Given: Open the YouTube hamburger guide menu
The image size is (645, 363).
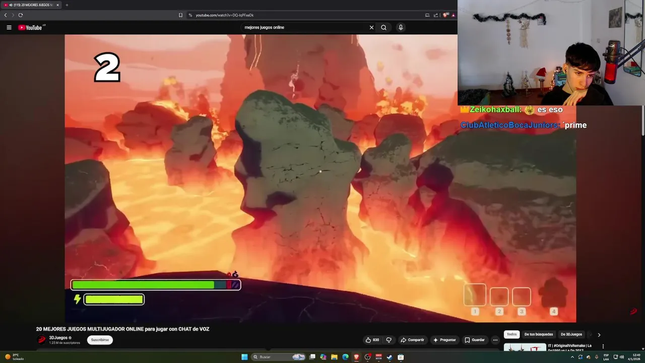Looking at the screenshot, I should coord(9,27).
